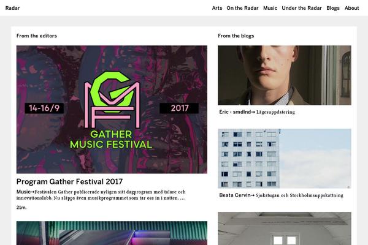368x245 pixels.
Task: Click the Radar site logo
Action: 12,8
